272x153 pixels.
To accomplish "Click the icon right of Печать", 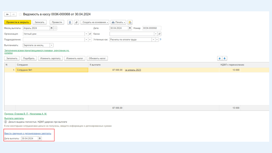I will [130, 22].
